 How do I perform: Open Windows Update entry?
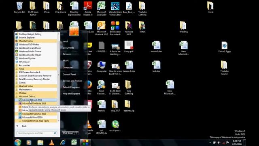(36, 58)
